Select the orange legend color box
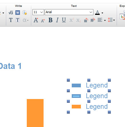 click(x=76, y=106)
